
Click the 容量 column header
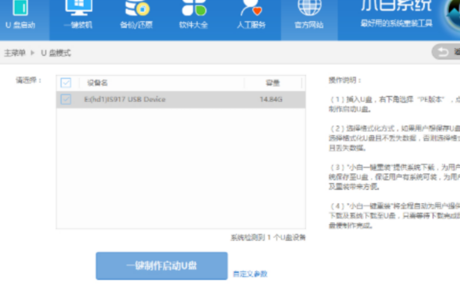272,83
